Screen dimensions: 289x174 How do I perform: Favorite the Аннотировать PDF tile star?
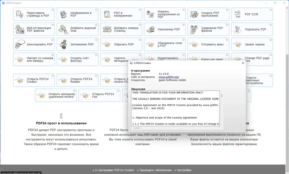53,40
